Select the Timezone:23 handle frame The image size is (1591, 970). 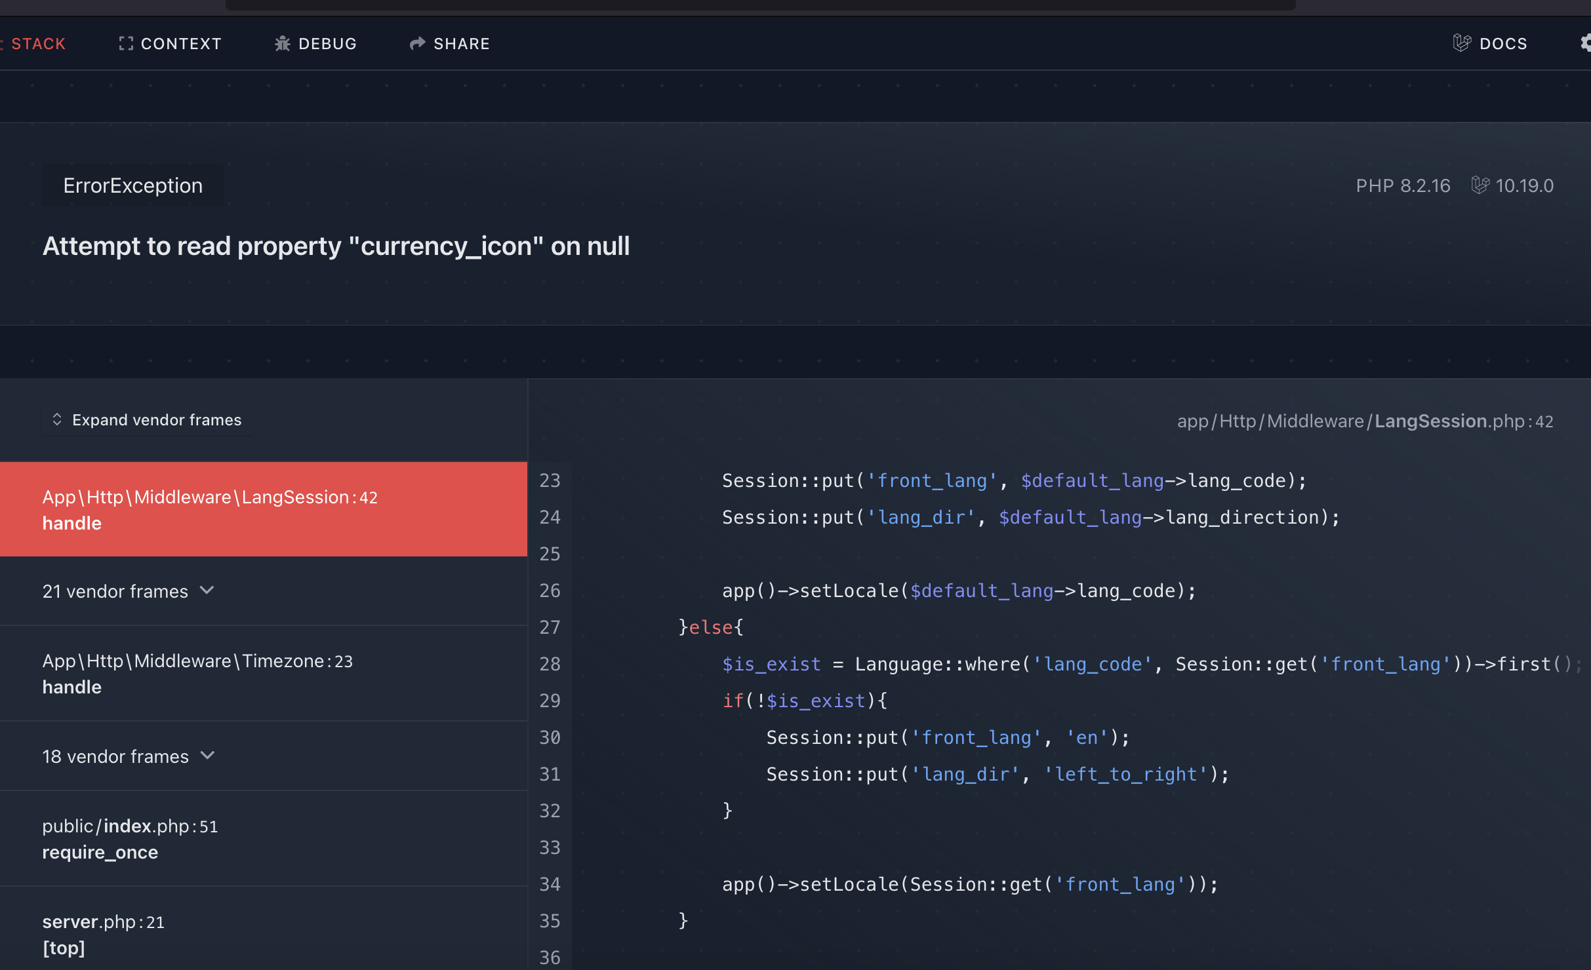point(264,673)
